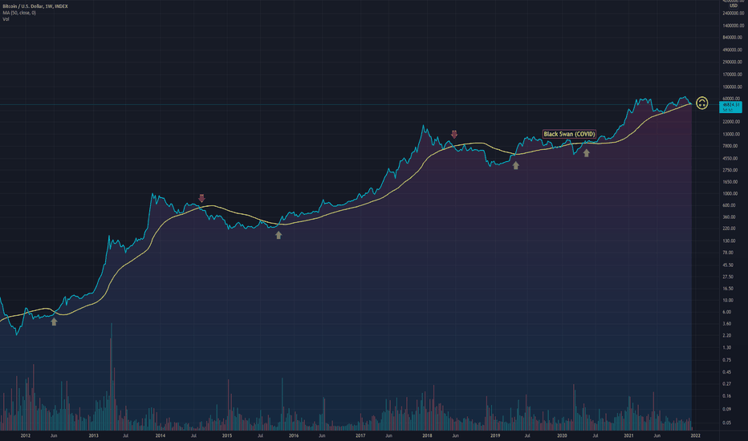Click 2014 on the time axis
Screen dimensions: 748x441
161,435
